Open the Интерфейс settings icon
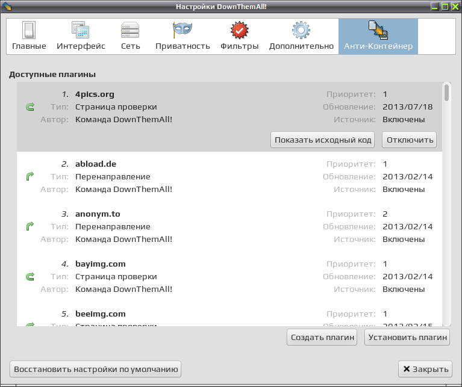 click(x=81, y=30)
